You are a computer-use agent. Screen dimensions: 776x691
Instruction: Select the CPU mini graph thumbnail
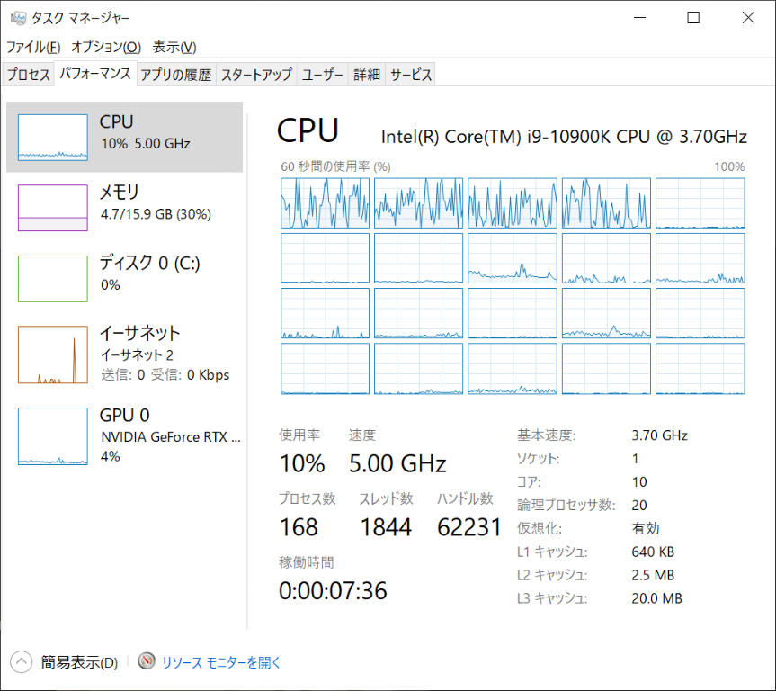coord(53,138)
